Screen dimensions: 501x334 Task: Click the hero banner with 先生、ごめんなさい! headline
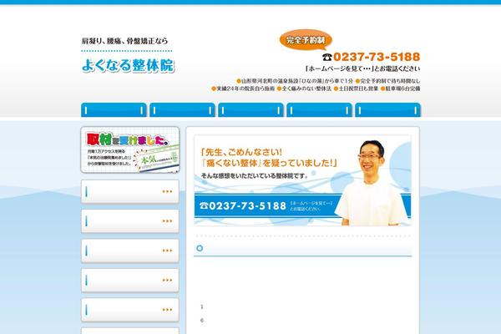pyautogui.click(x=302, y=181)
